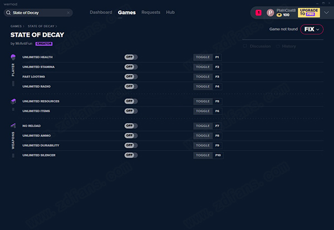This screenshot has height=230, width=334.
Task: Click TOGGLE hotkey button for Unlimited Resources
Action: pos(203,102)
